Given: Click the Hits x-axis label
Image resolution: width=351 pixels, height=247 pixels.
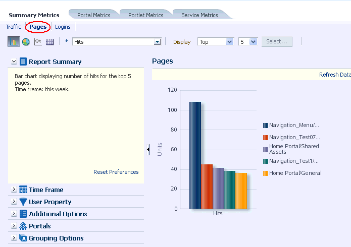Looking at the screenshot, I should 218,213.
